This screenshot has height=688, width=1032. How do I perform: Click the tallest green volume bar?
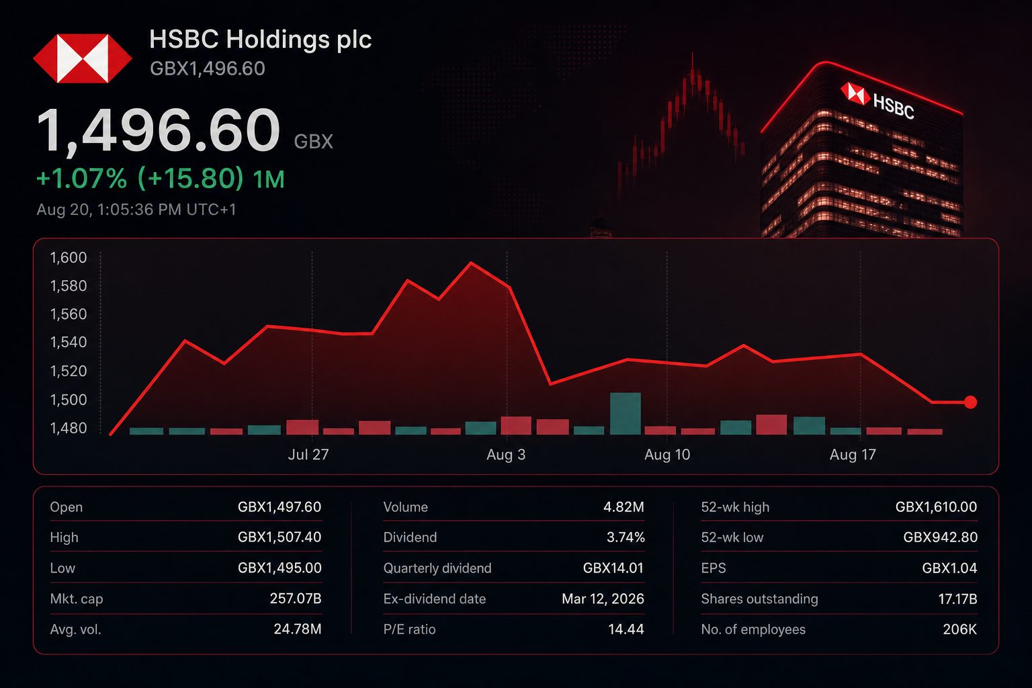coord(626,414)
